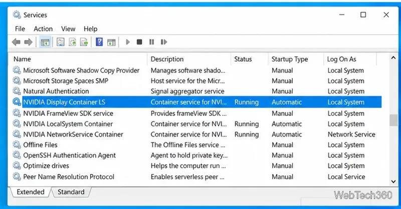Click gear icon beside NVIDIA FrameView SDK service
Image resolution: width=401 pixels, height=209 pixels.
17,113
